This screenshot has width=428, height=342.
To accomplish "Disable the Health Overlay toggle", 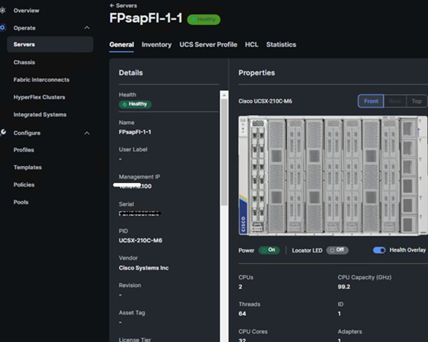I will coord(379,250).
